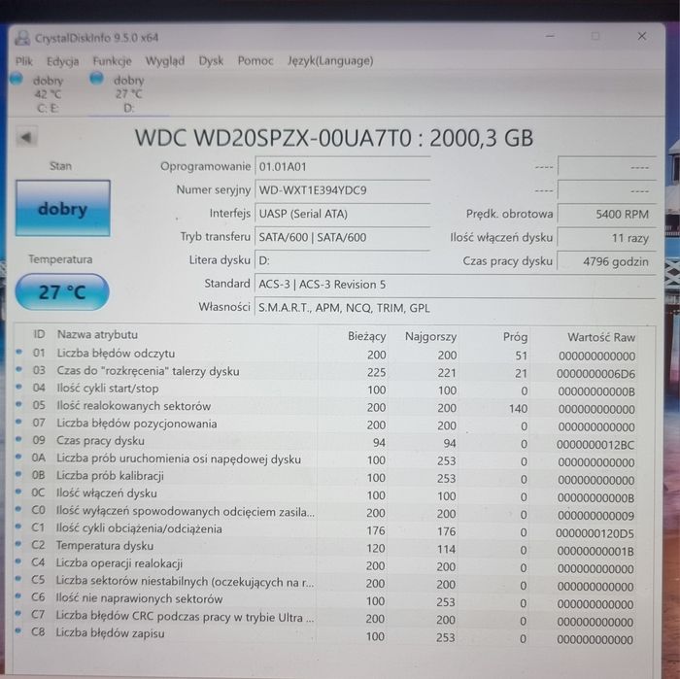The image size is (680, 679).
Task: Select row 09 Czas pracy dysku
Action: click(325, 442)
